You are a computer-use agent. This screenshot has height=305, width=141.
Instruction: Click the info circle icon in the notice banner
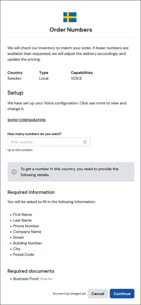pyautogui.click(x=14, y=172)
